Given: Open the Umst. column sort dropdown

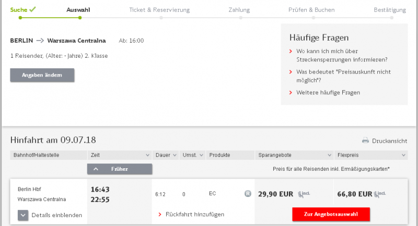Looking at the screenshot, I should 201,155.
